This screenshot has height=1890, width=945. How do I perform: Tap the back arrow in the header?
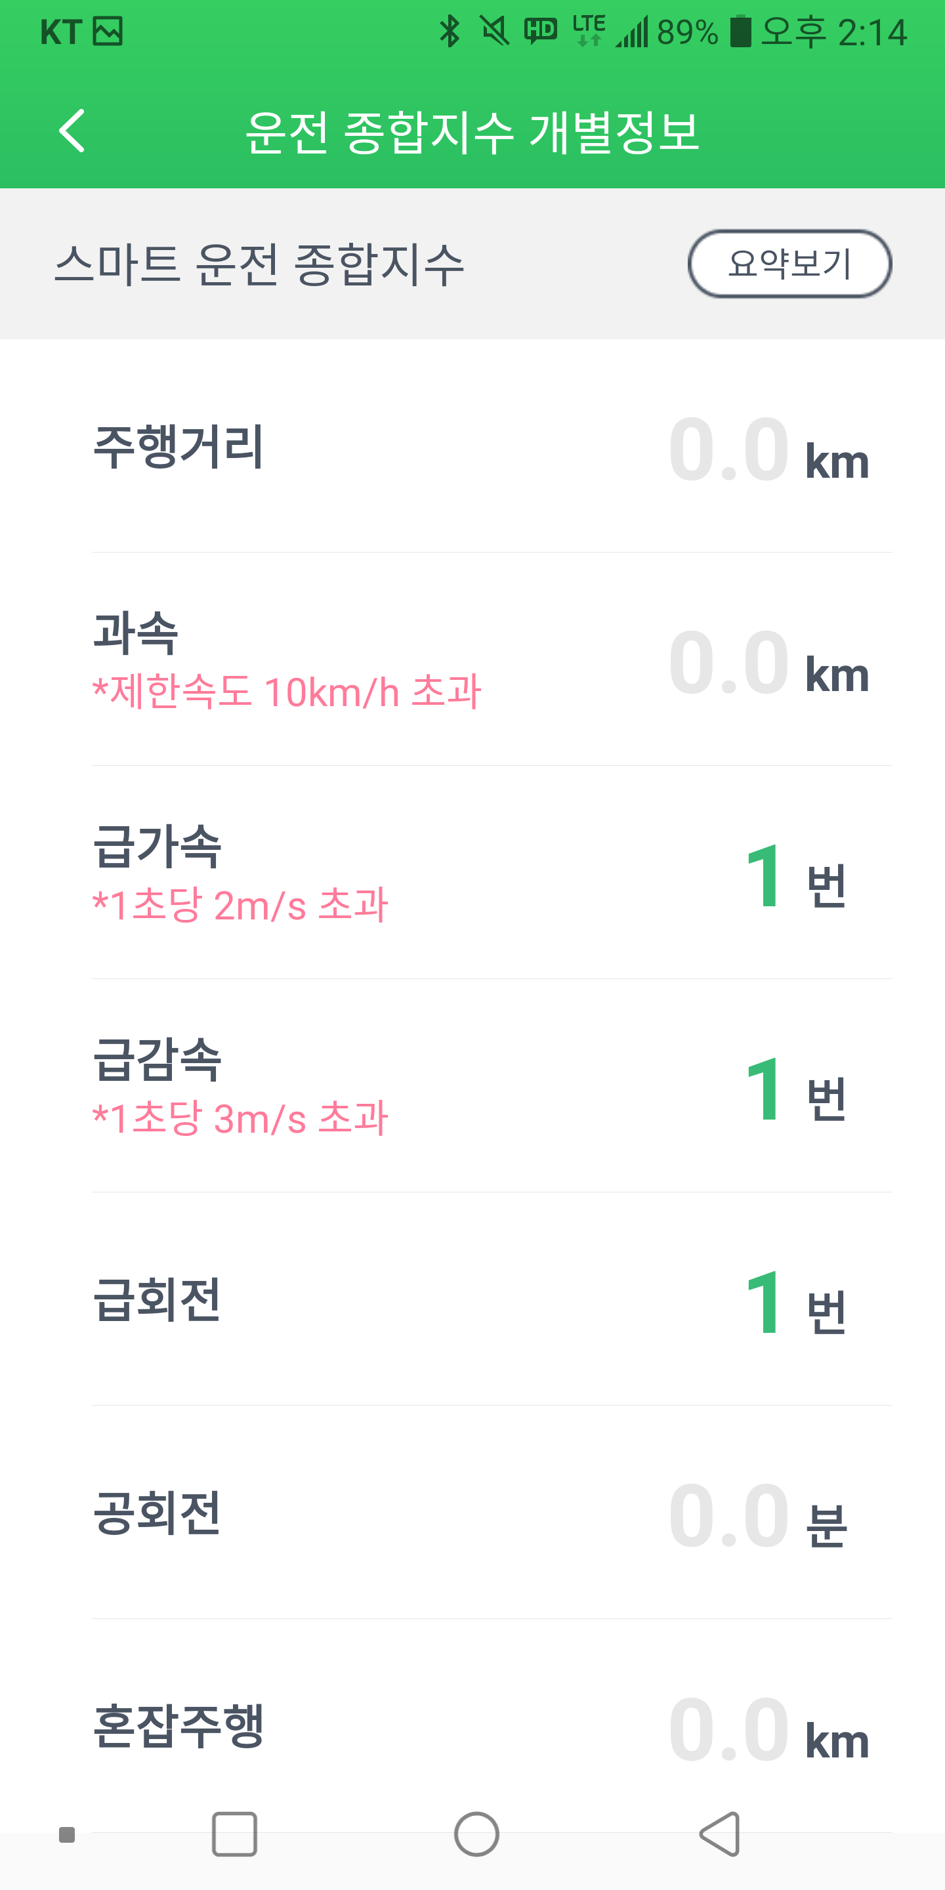tap(72, 131)
